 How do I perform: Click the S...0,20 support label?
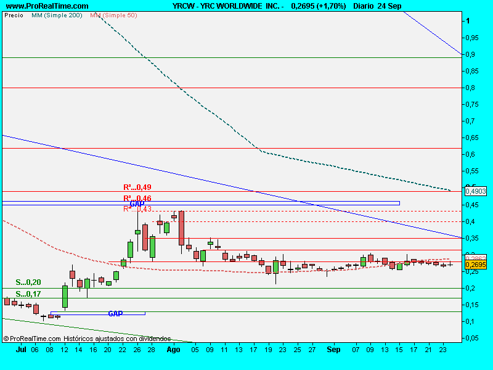tap(28, 282)
